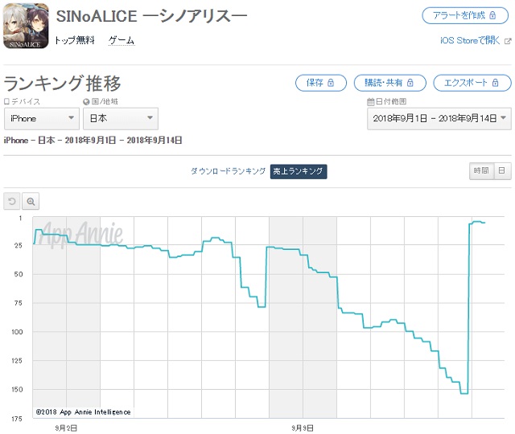Click the SINoALICE app icon thumbnail
Screen dimensions: 515x434
pos(26,26)
